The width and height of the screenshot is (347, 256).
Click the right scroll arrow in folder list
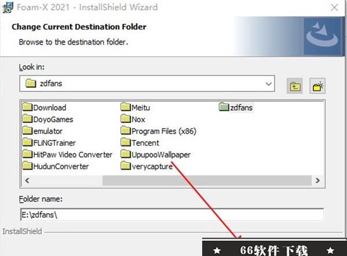click(317, 180)
